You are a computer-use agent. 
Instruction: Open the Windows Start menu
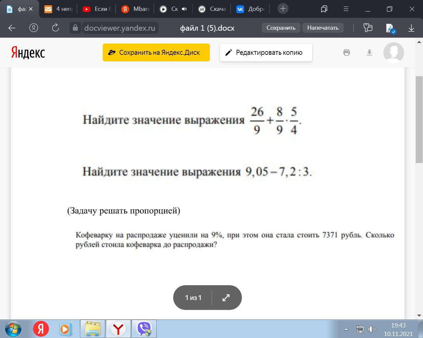[x=13, y=329]
